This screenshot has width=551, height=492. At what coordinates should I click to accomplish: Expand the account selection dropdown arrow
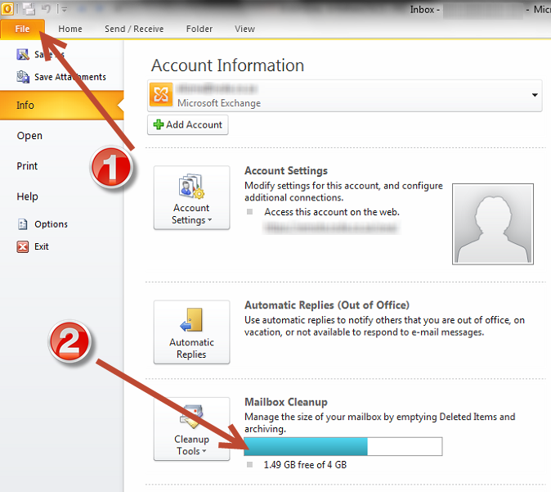535,95
